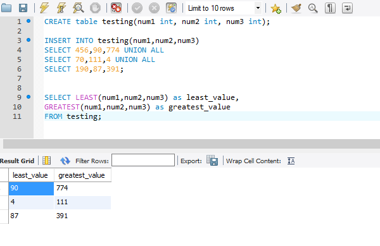Save snippet with star plus icon
This screenshot has width=380, height=246.
coord(275,8)
